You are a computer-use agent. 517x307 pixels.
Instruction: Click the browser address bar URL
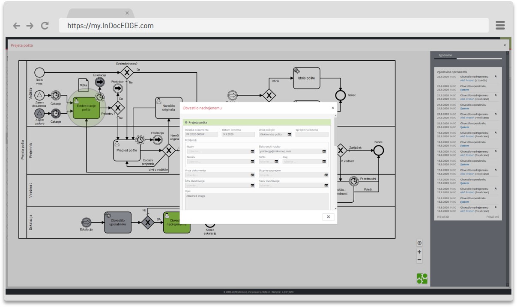[x=111, y=26]
